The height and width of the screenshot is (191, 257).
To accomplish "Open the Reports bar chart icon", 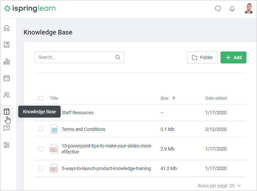I will pos(7,61).
